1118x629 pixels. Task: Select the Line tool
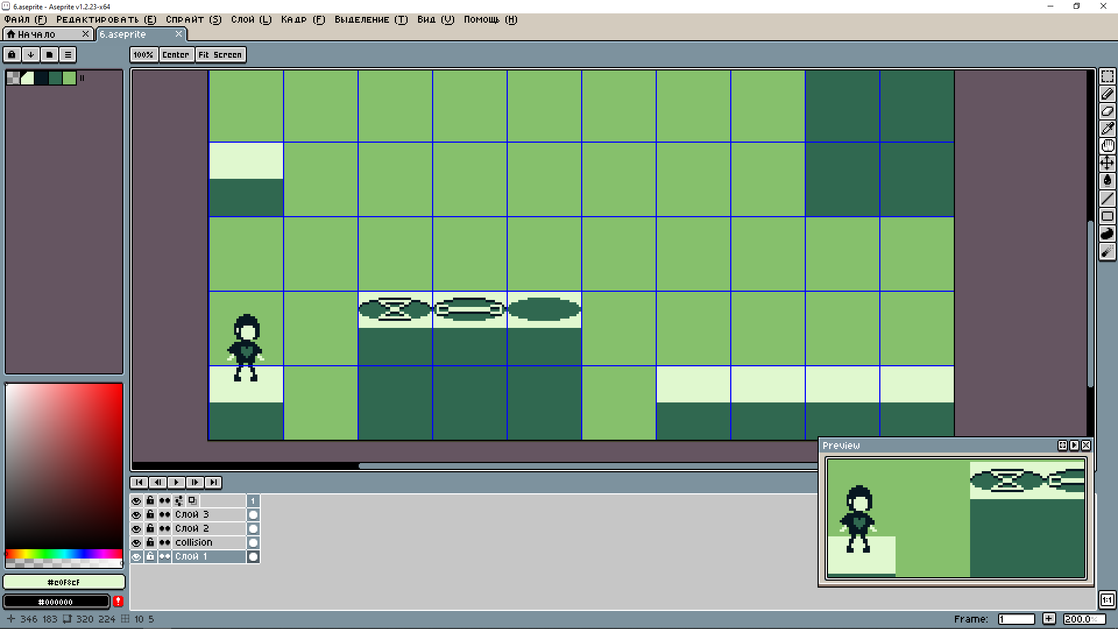1107,199
